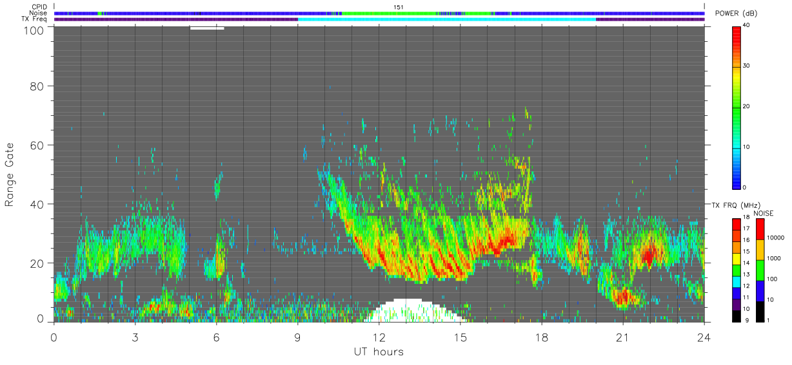The image size is (792, 365).
Task: Click the white bar near range gate 100
Action: point(207,28)
